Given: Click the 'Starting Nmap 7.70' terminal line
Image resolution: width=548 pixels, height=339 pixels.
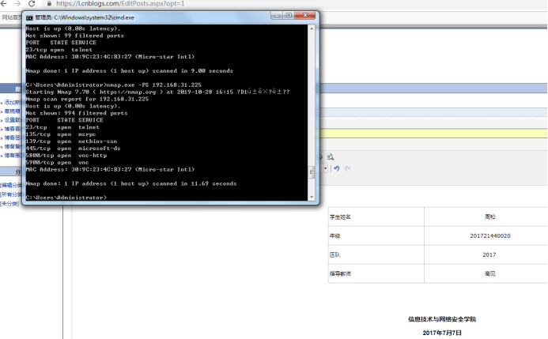Looking at the screenshot, I should click(x=157, y=92).
